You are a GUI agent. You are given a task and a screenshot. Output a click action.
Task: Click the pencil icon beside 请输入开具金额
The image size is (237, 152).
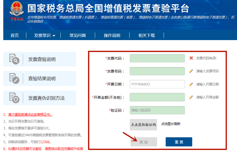tap(191, 97)
